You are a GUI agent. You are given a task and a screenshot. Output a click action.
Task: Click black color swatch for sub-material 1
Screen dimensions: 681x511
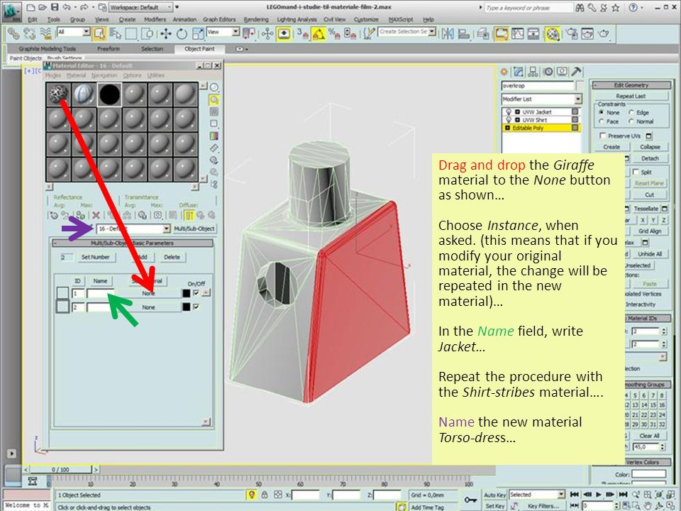pyautogui.click(x=187, y=293)
